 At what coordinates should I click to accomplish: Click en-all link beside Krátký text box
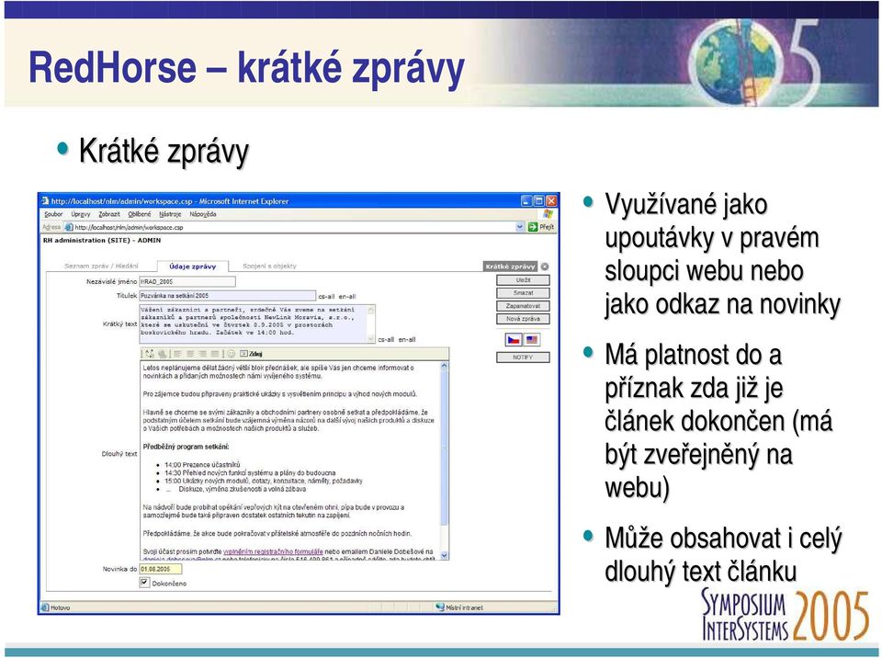[407, 340]
